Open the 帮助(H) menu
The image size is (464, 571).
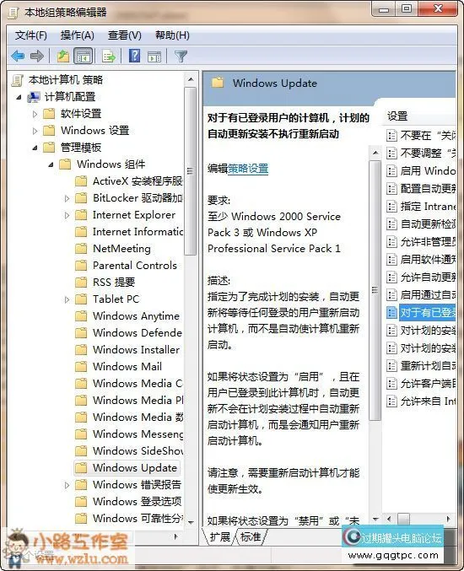[x=172, y=35]
